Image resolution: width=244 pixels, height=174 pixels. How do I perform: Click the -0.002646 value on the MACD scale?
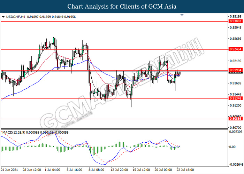235,164
